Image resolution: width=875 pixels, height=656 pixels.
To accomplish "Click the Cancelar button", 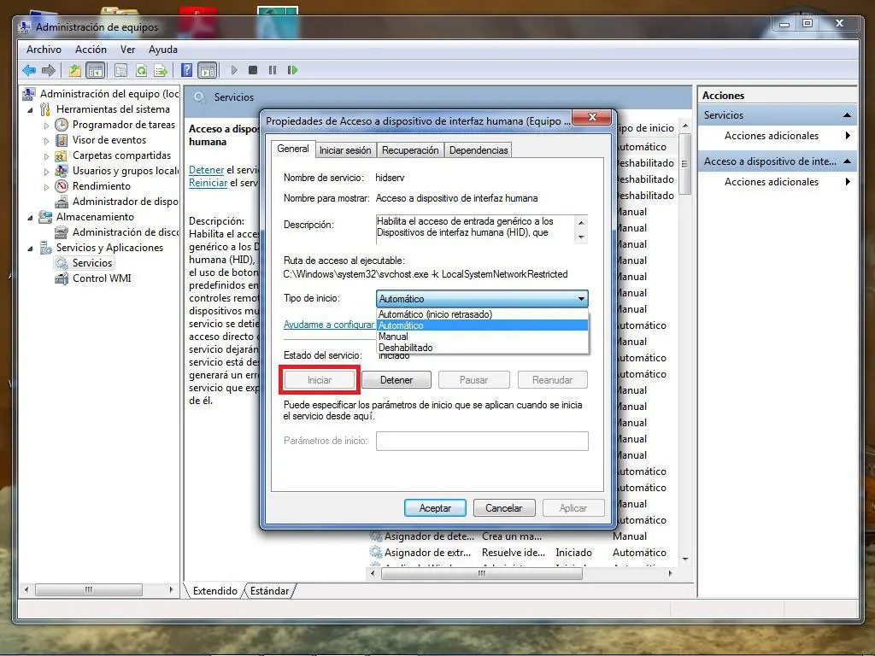I will tap(504, 508).
